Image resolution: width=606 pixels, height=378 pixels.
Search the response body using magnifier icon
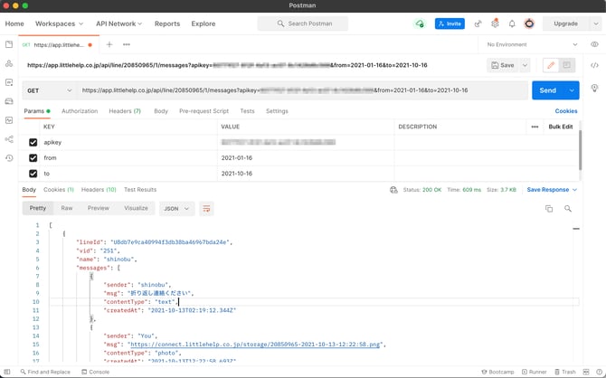pos(568,208)
